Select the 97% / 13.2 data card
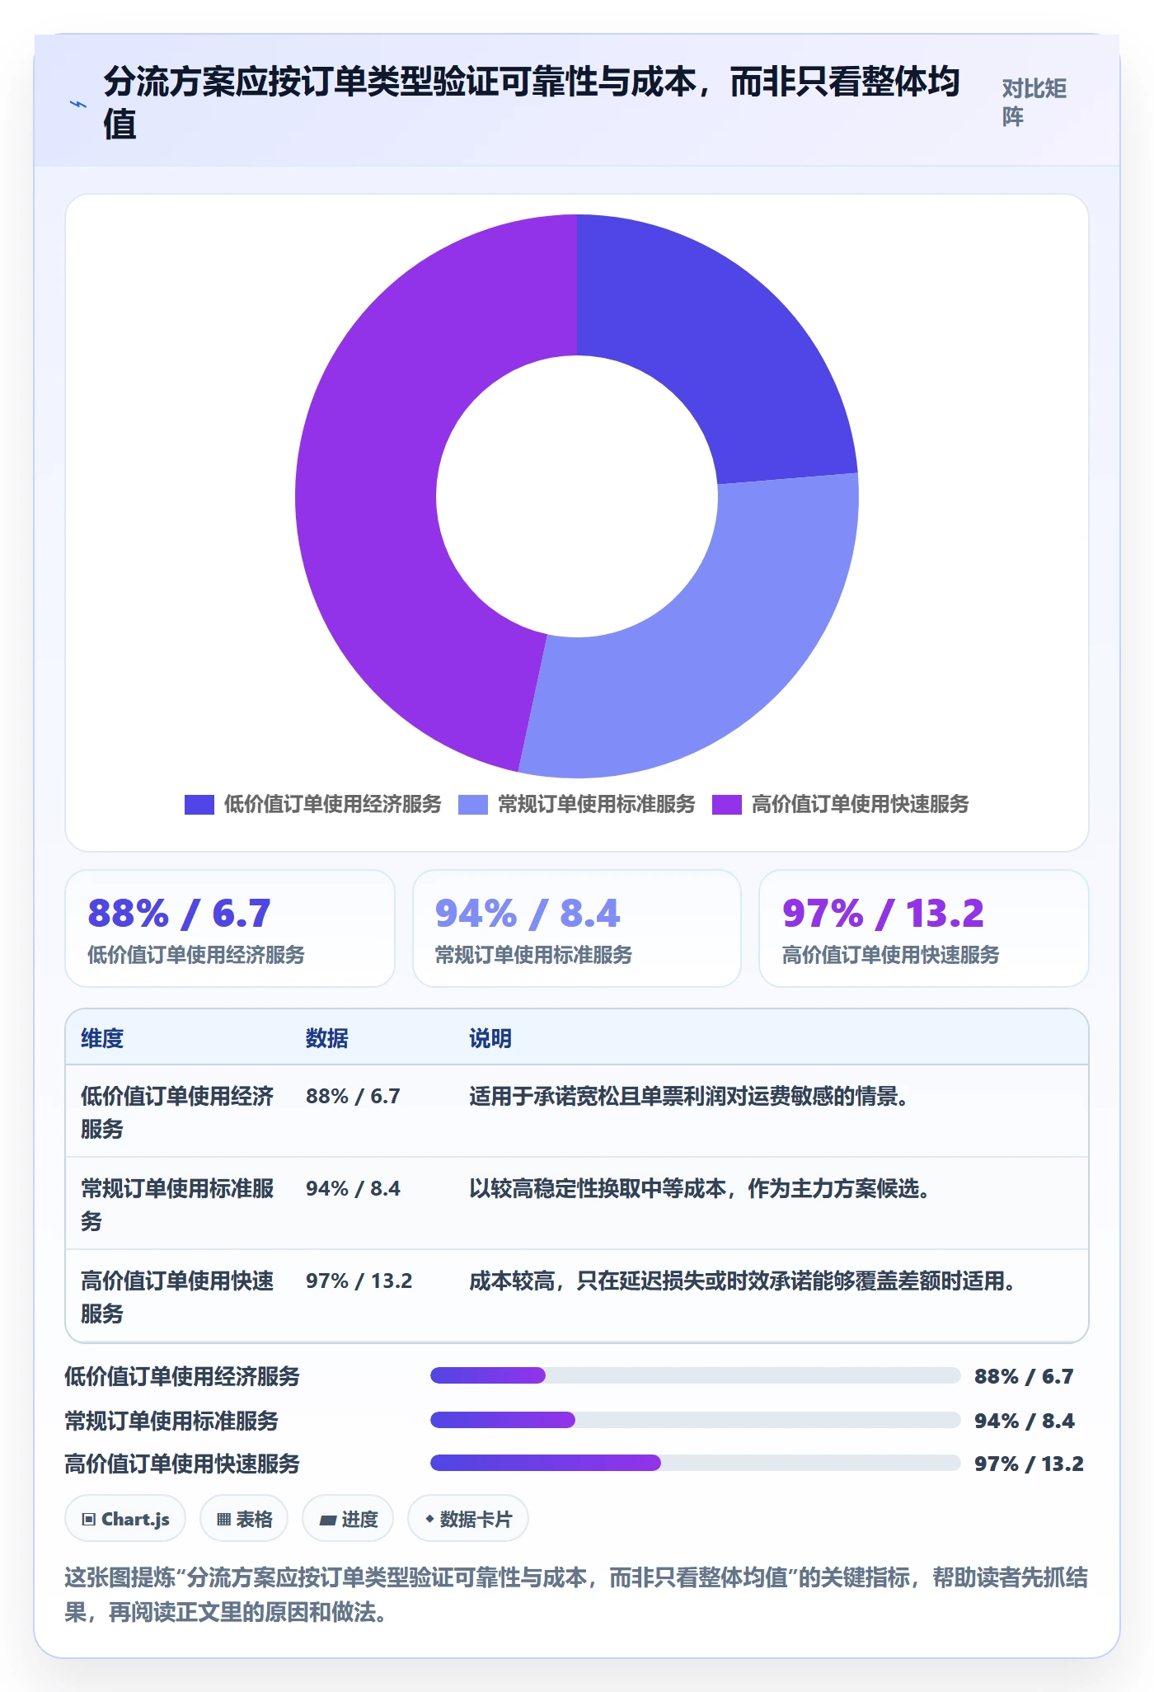 (924, 928)
